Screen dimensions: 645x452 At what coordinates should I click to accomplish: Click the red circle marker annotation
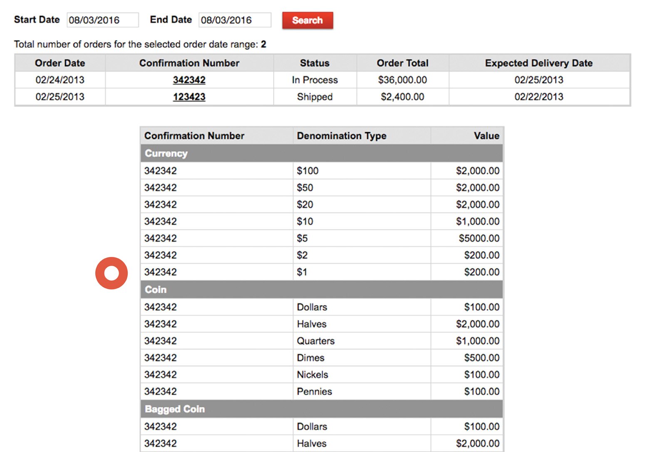[112, 272]
